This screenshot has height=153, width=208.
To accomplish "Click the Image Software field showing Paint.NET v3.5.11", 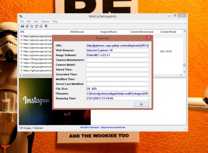I will pos(117,55).
